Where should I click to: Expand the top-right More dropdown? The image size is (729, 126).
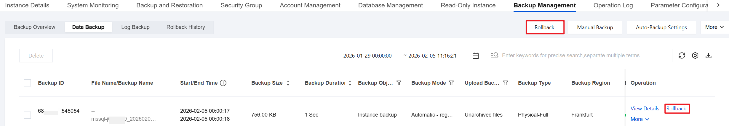coord(714,27)
